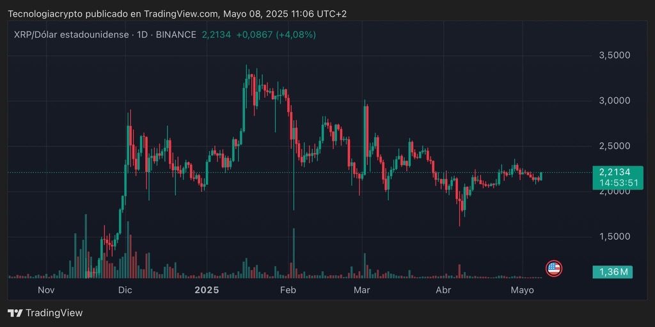
Task: Select the Dic time axis label
Action: pyautogui.click(x=125, y=291)
